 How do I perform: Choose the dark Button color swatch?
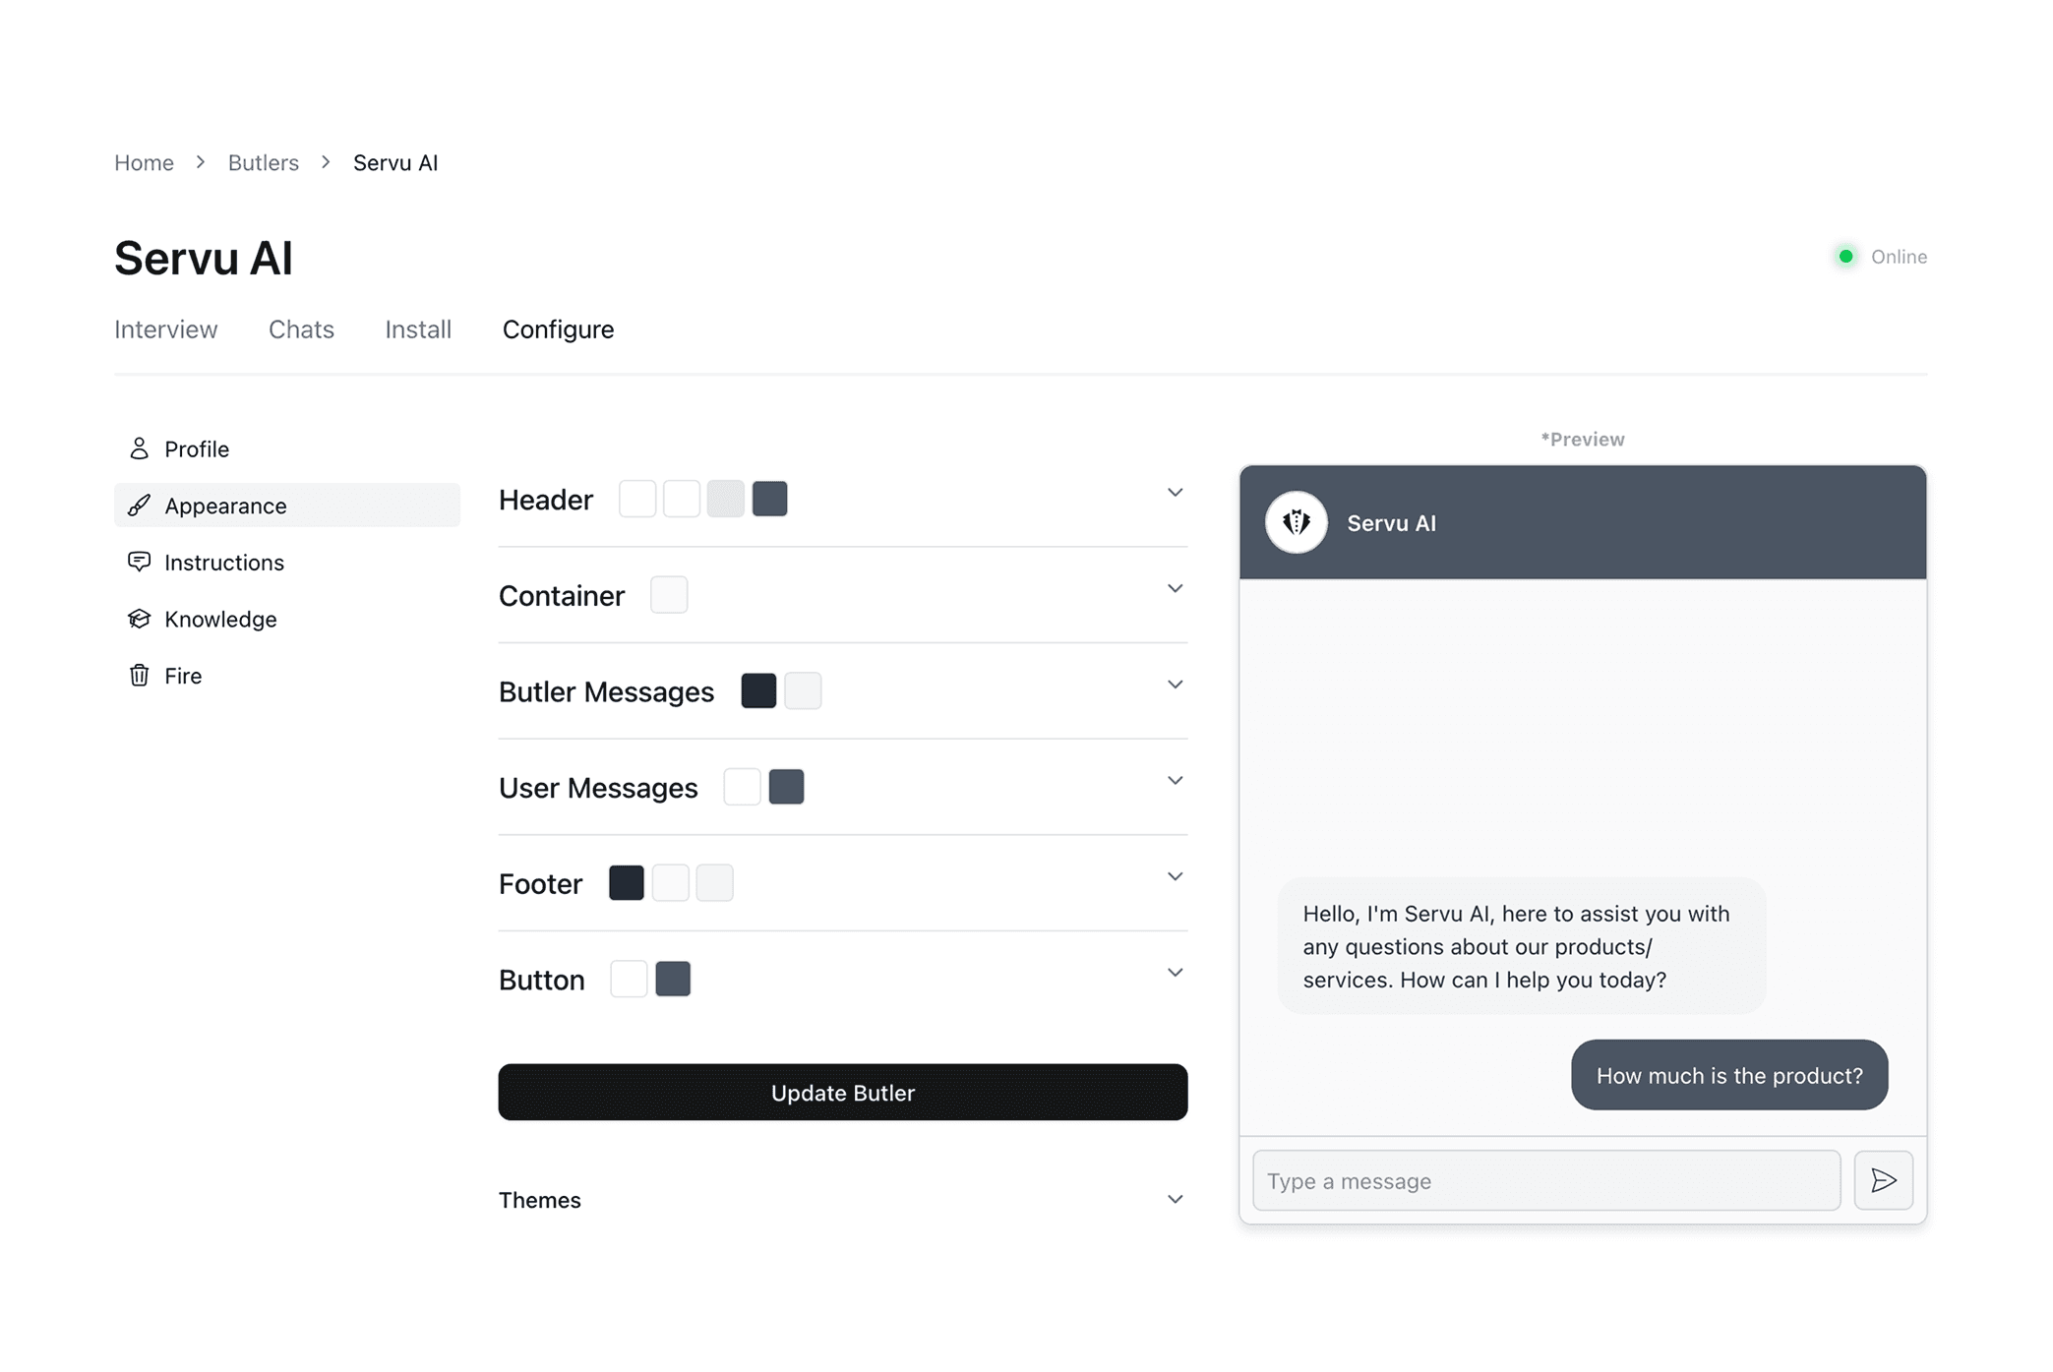click(674, 979)
